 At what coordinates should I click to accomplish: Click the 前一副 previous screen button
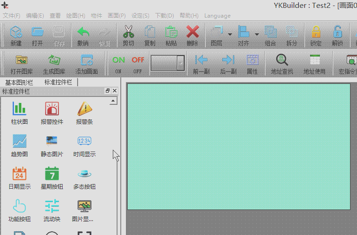coord(201,64)
